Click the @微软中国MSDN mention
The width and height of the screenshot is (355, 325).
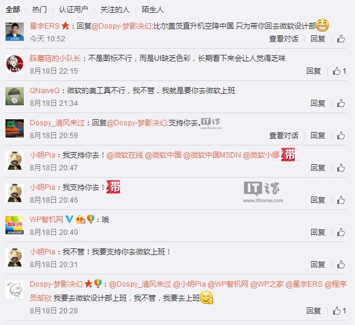pos(212,155)
